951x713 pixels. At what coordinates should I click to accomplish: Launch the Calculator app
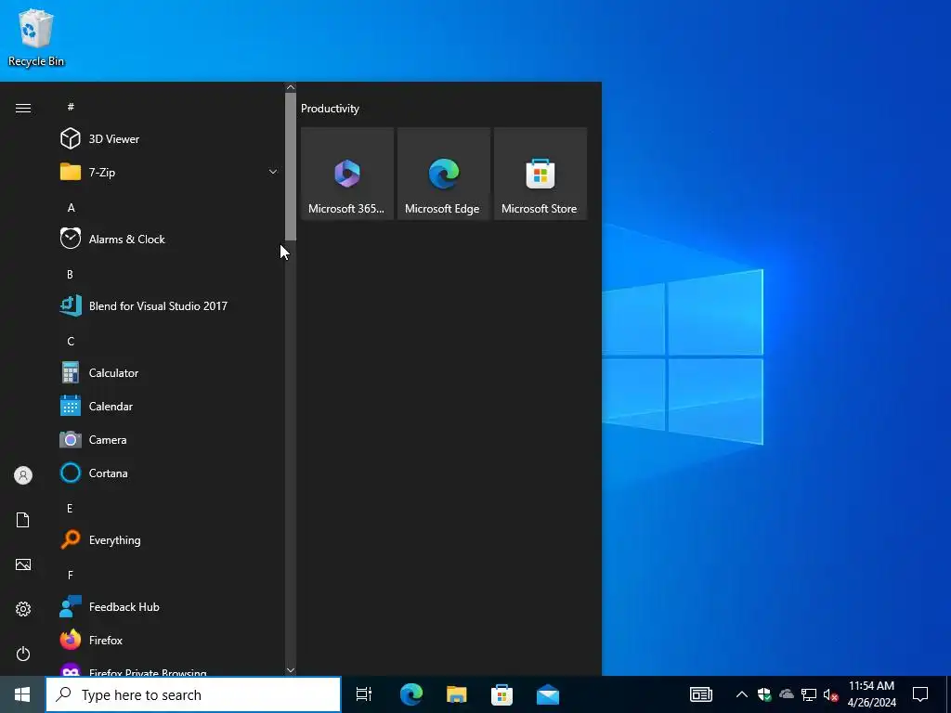coord(167,372)
